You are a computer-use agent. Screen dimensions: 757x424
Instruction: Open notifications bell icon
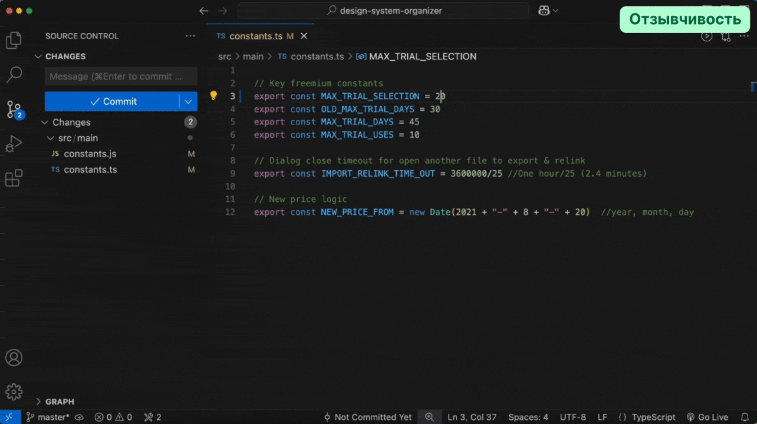(x=745, y=417)
